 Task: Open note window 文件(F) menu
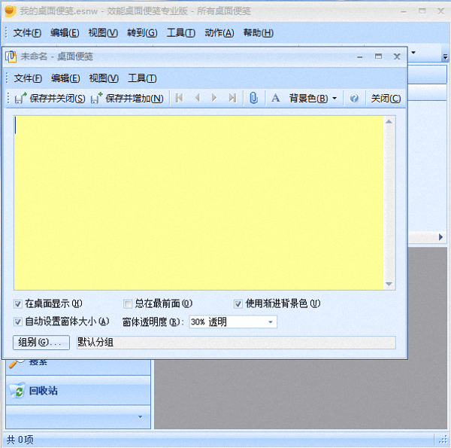(28, 78)
